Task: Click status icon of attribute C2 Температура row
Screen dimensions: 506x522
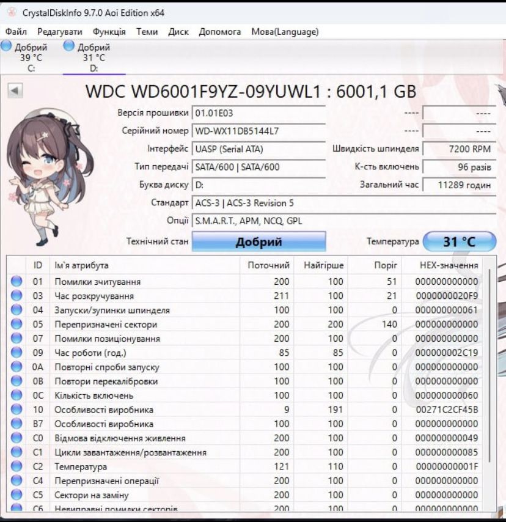Action: point(16,466)
